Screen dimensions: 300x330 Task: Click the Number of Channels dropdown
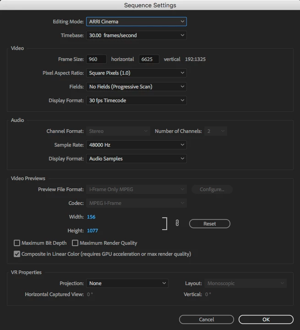pyautogui.click(x=215, y=131)
